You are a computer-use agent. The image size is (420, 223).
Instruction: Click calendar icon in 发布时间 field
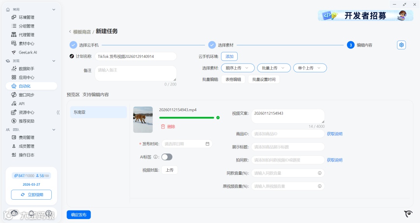pos(207,144)
